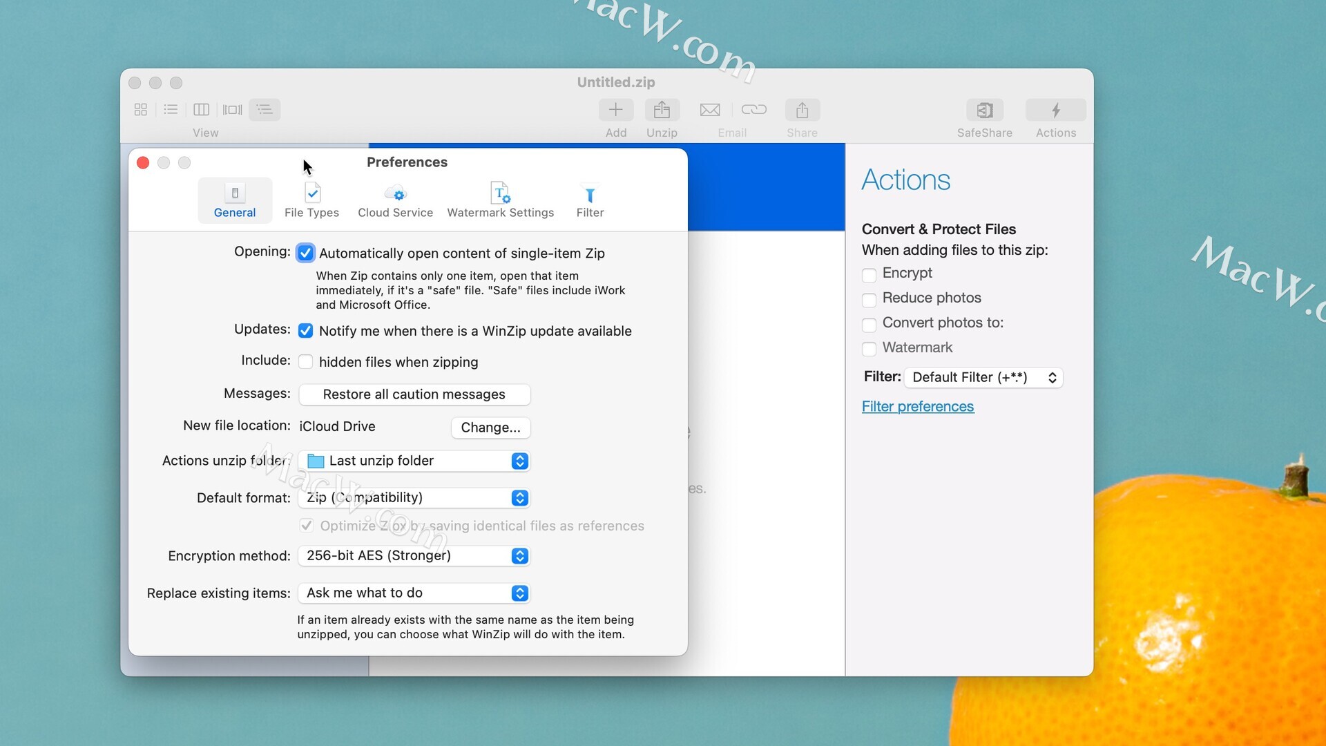Open the Encryption method dropdown
1326x746 pixels.
coord(414,556)
